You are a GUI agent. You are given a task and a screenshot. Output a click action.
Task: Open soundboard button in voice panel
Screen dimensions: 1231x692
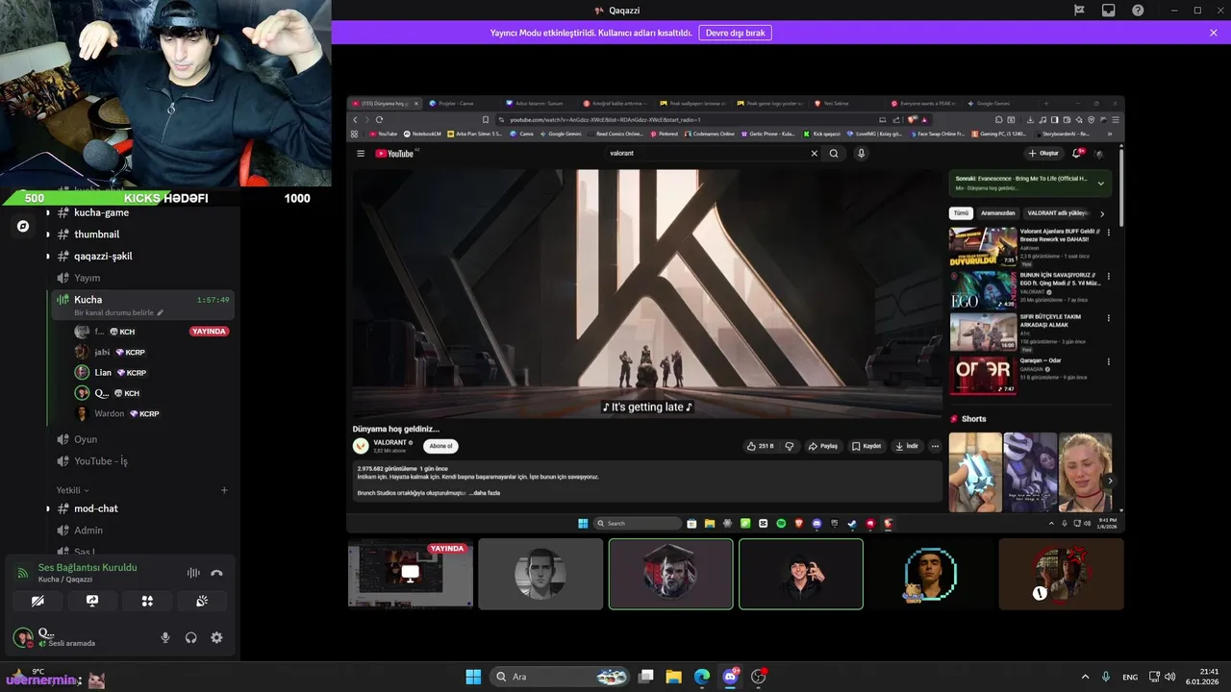[x=202, y=601]
